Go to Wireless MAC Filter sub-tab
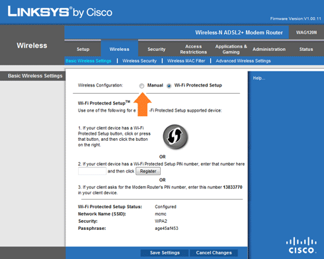Viewport: 324px width, 259px height. (186, 61)
